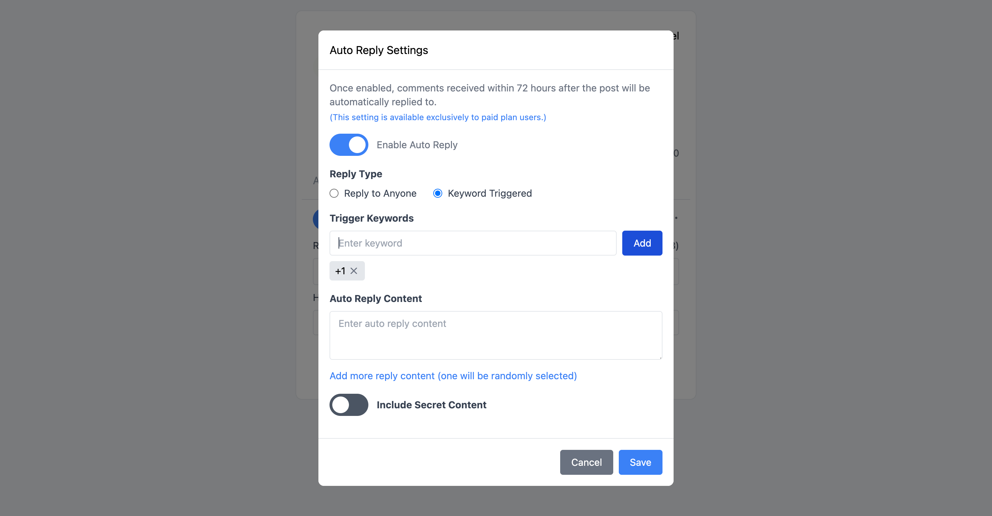
Task: Turn on the Include Secret Content switch
Action: point(349,405)
